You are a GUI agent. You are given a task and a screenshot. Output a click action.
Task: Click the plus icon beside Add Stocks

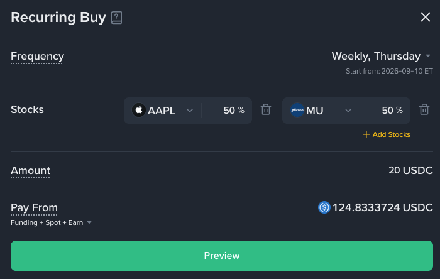pyautogui.click(x=366, y=134)
